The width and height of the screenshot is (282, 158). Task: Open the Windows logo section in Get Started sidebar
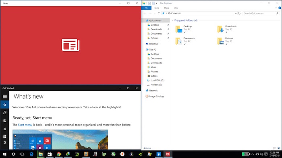pyautogui.click(x=5, y=136)
